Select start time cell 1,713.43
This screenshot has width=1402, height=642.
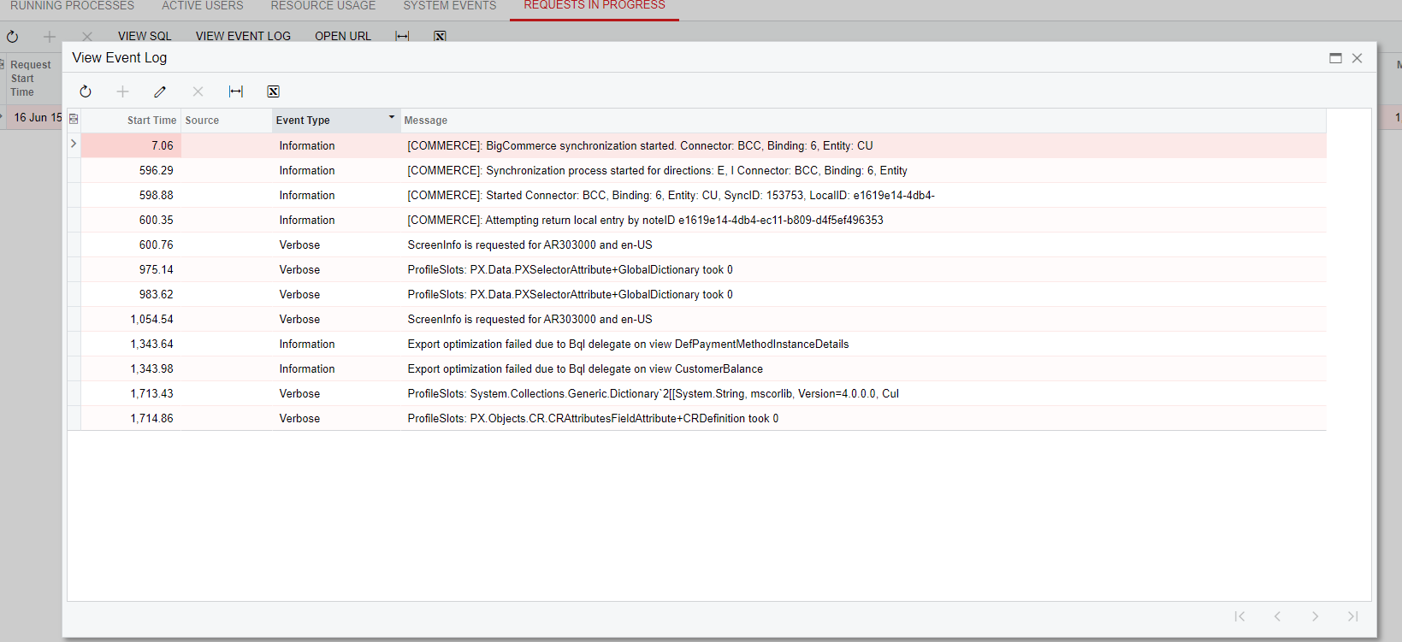click(x=131, y=394)
